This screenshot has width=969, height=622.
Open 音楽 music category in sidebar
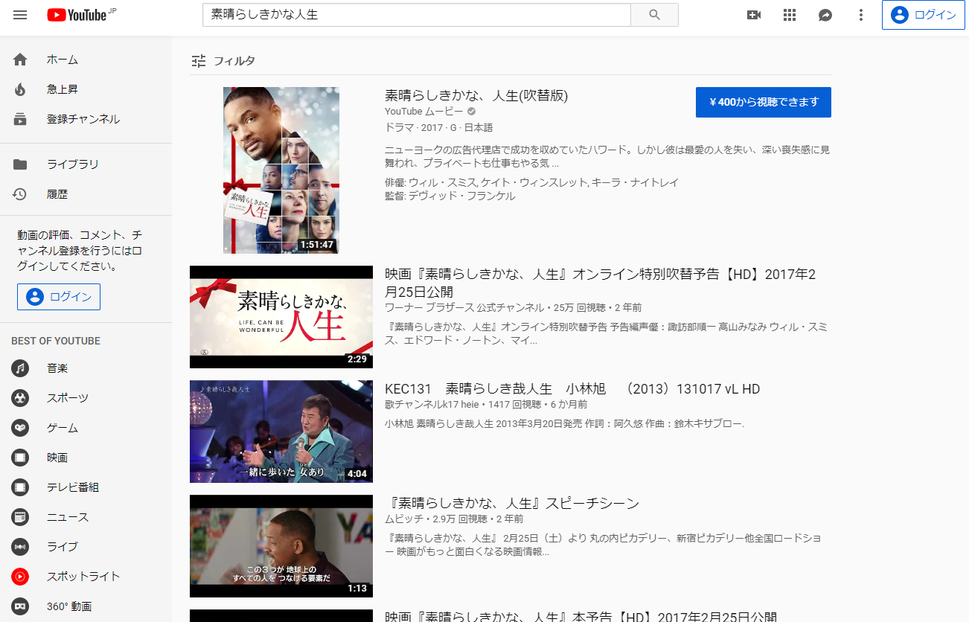[57, 368]
